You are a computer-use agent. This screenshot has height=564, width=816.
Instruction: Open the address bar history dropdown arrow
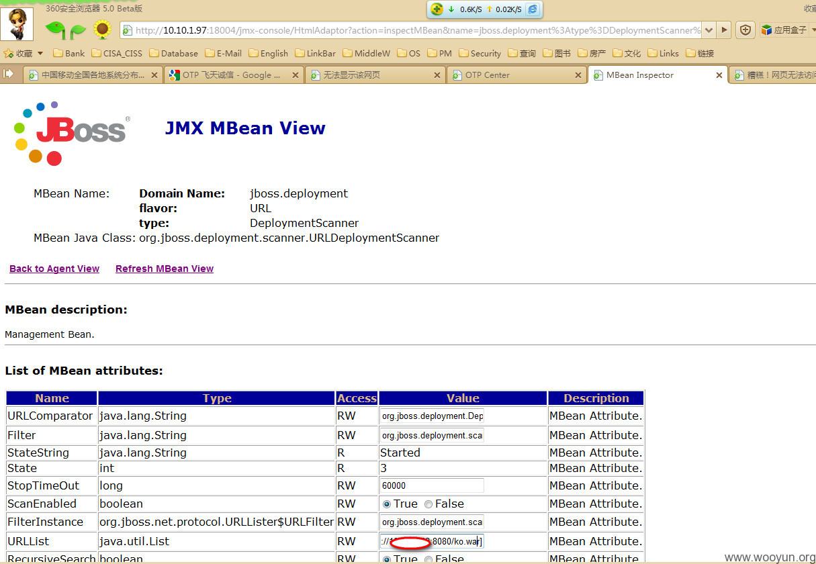tap(709, 30)
